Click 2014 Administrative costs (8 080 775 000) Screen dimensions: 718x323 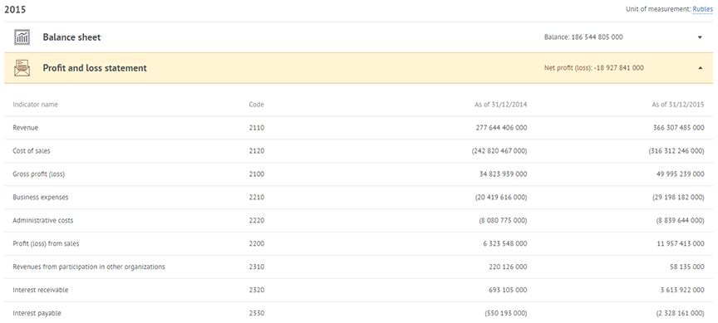pyautogui.click(x=503, y=221)
